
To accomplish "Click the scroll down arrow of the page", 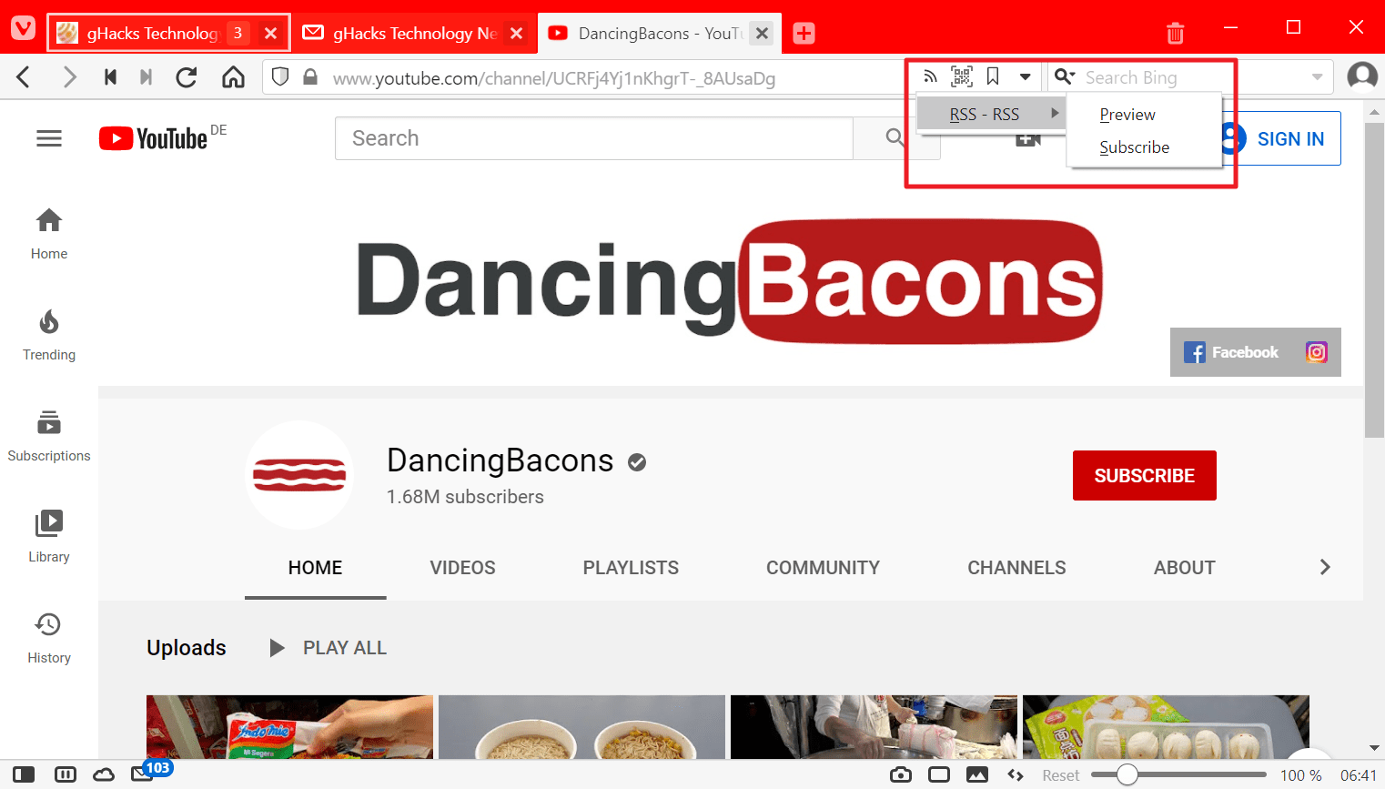I will pyautogui.click(x=1374, y=748).
